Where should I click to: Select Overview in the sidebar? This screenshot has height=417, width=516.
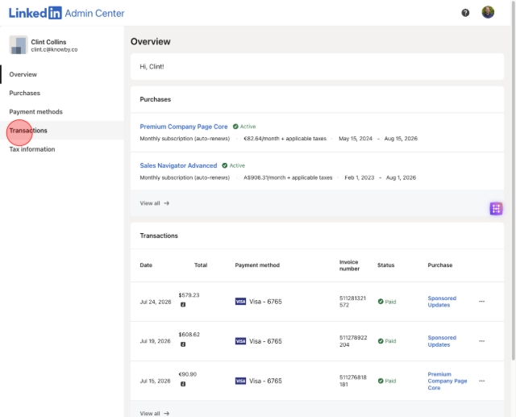[x=23, y=74]
